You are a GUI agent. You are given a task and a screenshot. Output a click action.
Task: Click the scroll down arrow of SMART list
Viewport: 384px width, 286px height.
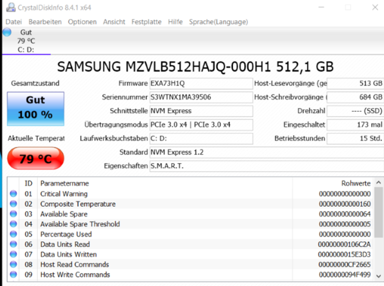pos(379,276)
